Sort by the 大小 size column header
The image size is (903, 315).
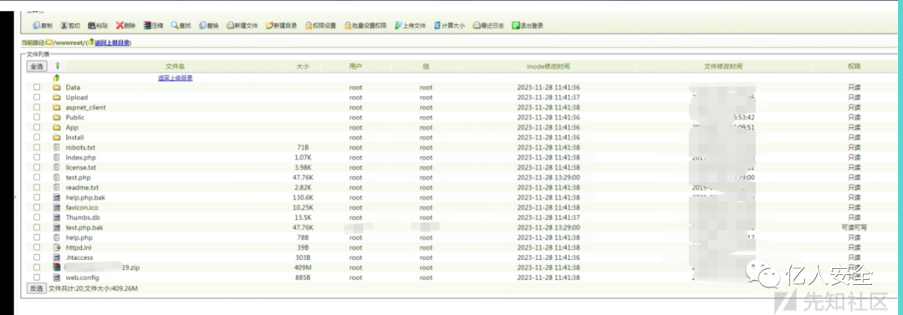(303, 67)
